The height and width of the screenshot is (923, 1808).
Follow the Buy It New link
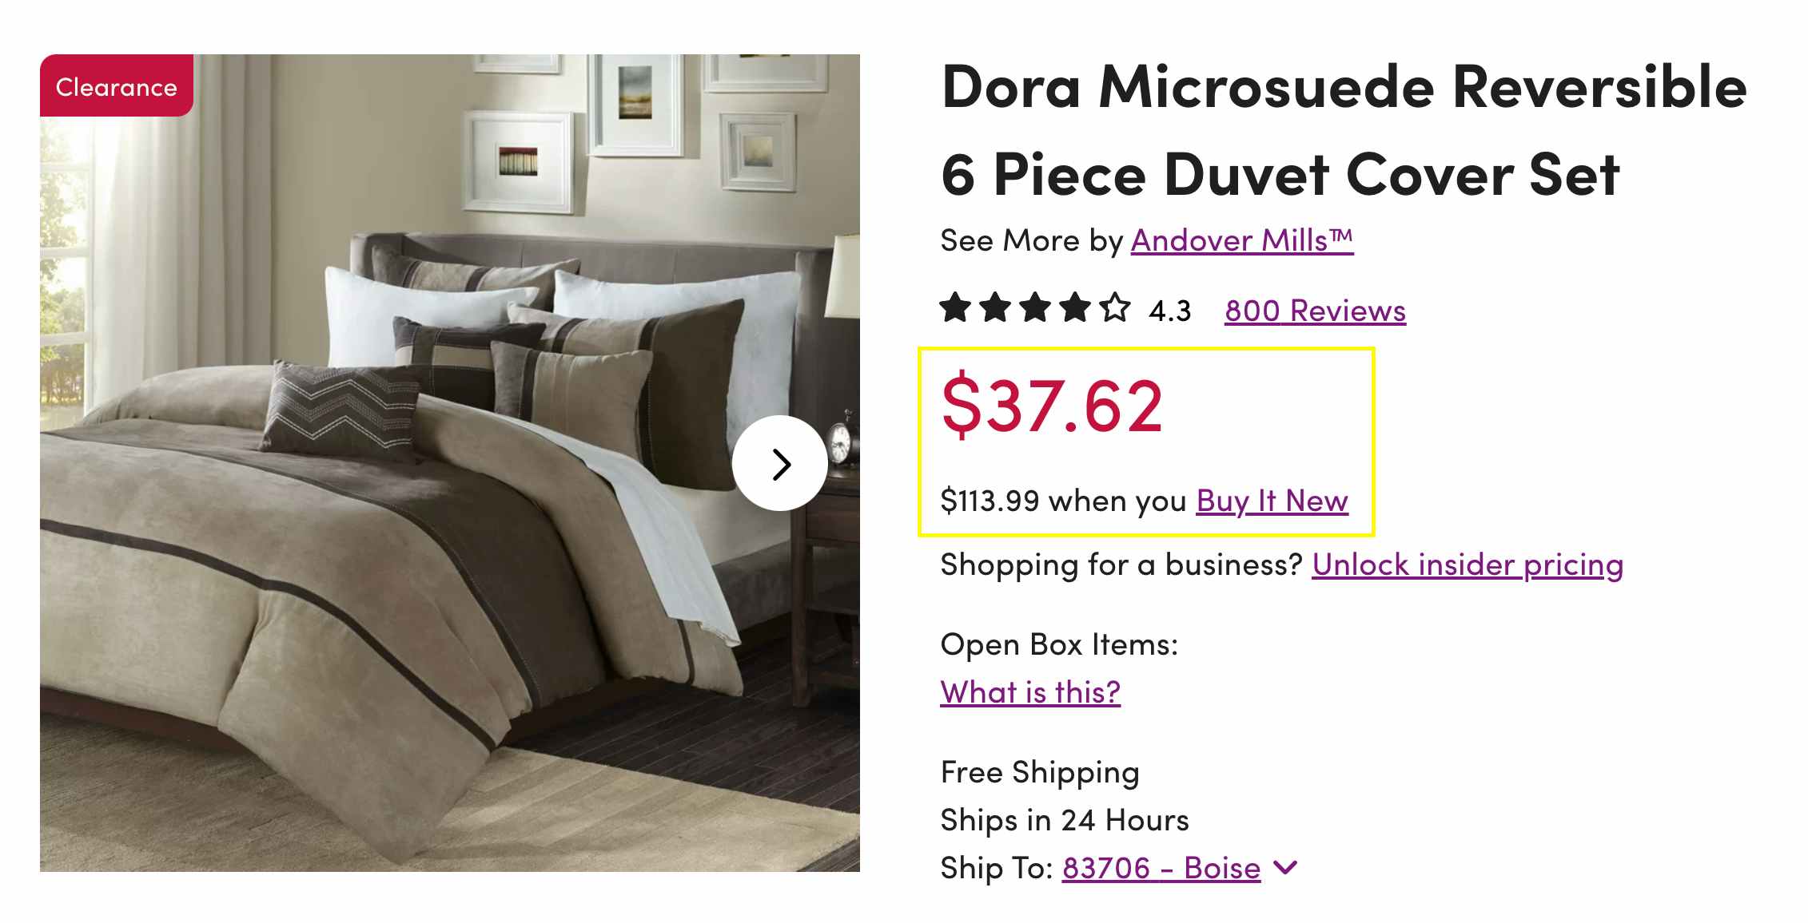(1272, 501)
